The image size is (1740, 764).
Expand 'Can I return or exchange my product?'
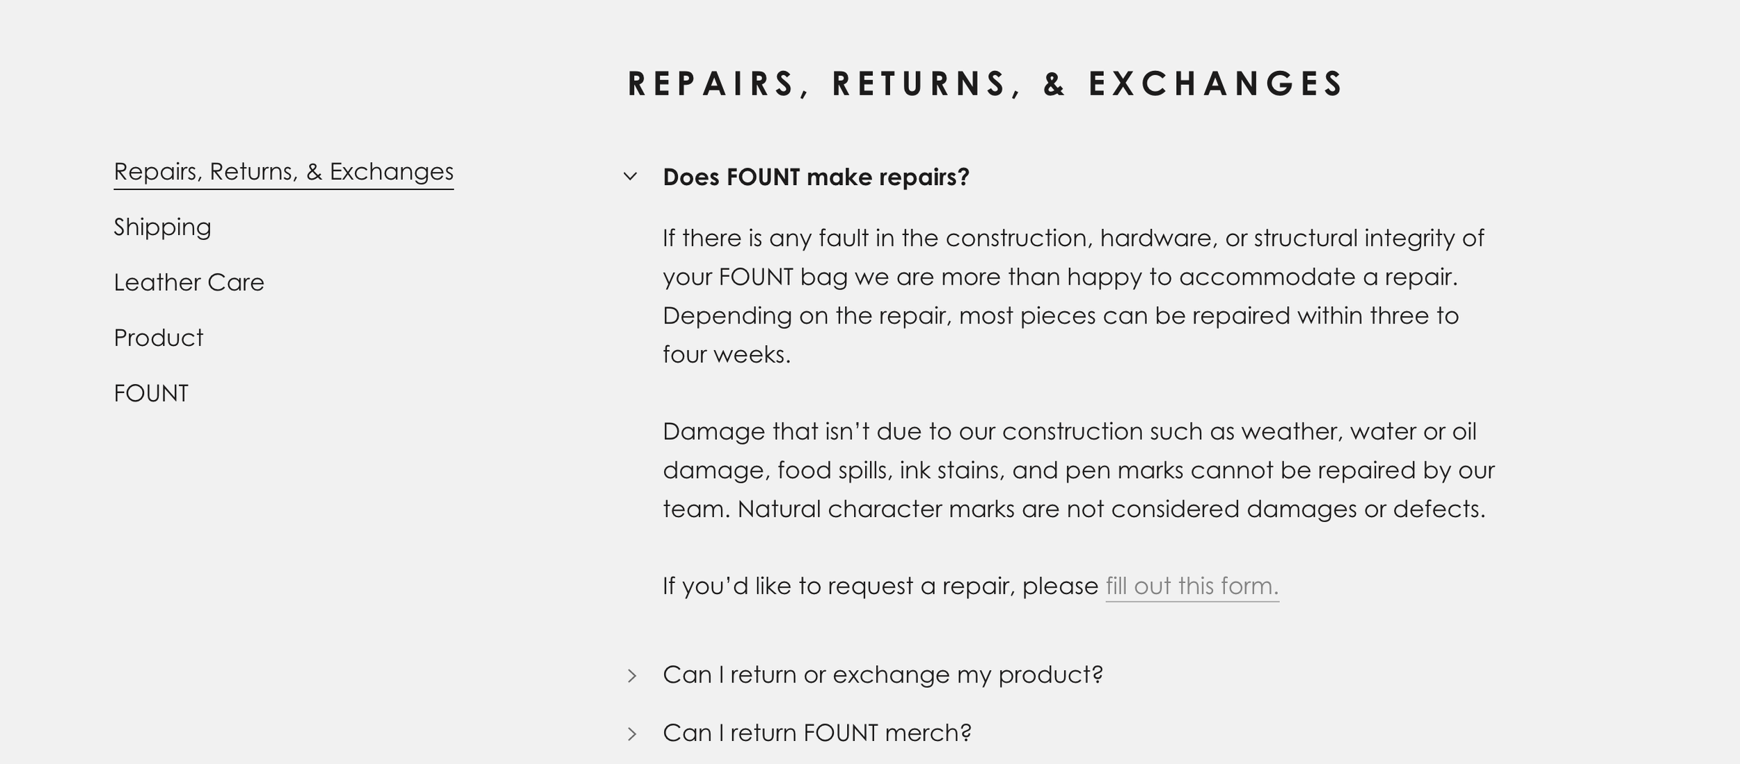[883, 675]
